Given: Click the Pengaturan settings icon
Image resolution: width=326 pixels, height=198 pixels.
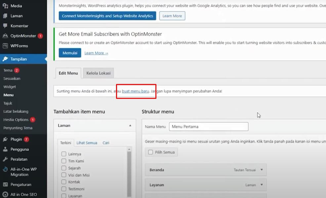Looking at the screenshot, I should (5, 184).
